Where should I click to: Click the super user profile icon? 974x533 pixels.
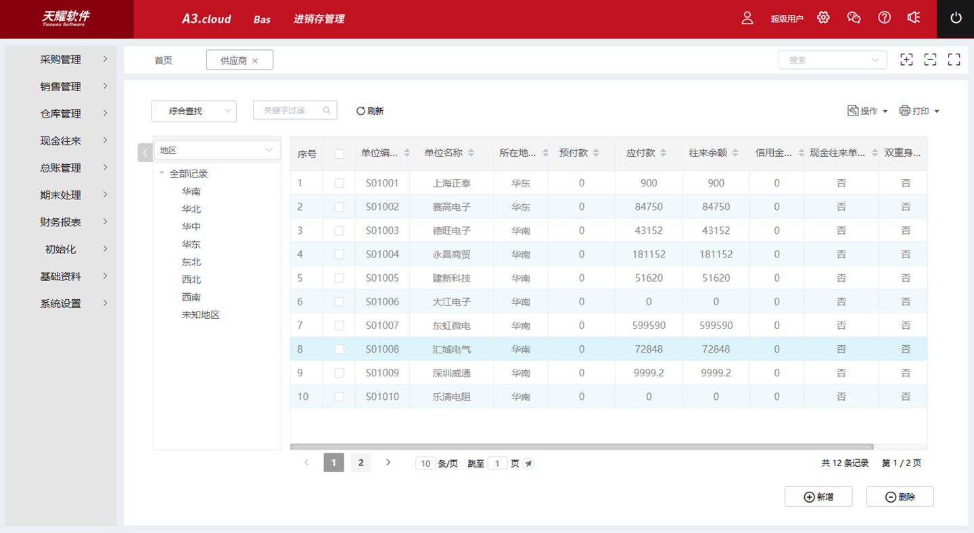click(x=747, y=18)
